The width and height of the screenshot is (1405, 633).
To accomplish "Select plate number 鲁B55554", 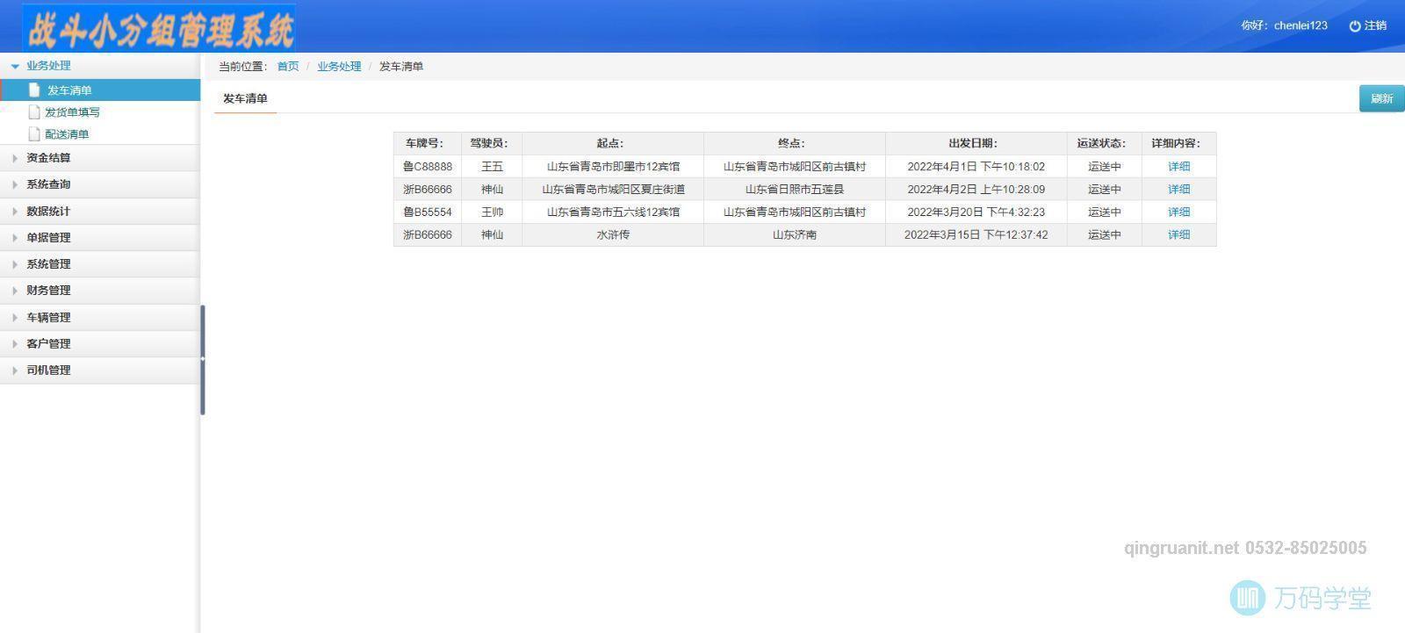I will pos(428,212).
